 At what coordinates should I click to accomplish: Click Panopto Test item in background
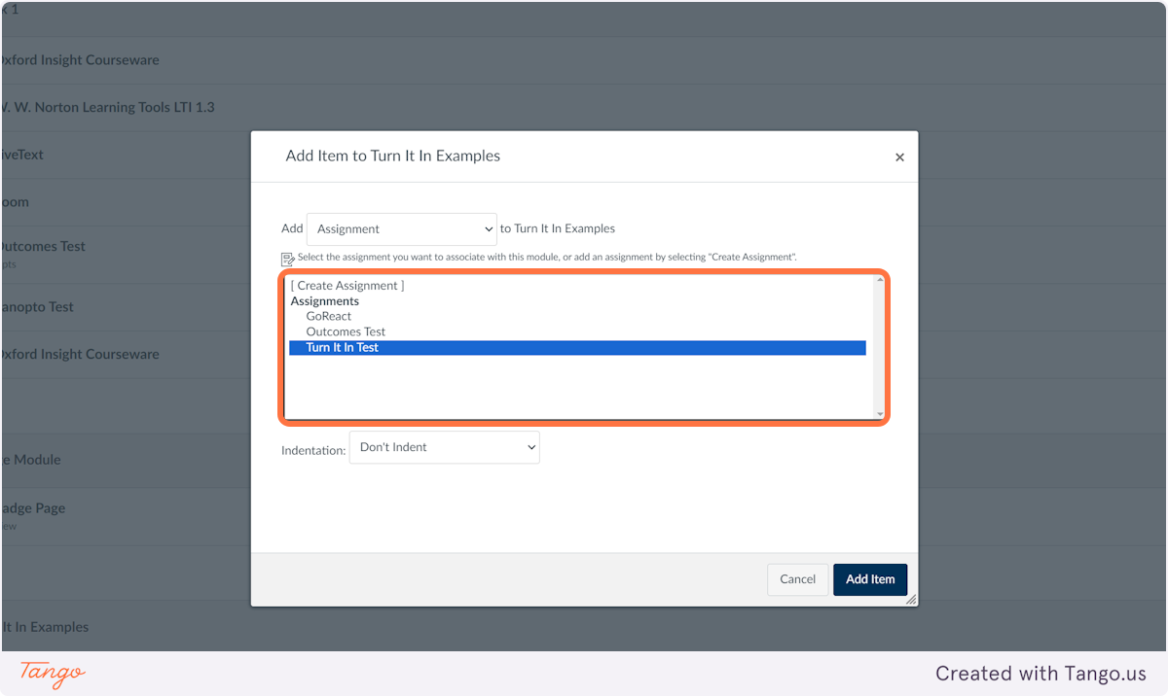(x=37, y=307)
